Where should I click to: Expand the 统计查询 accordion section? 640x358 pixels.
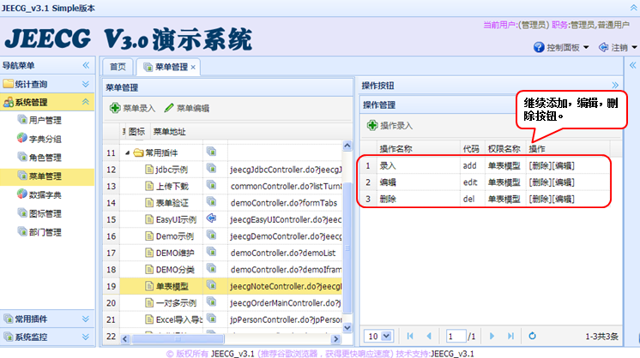[x=86, y=84]
